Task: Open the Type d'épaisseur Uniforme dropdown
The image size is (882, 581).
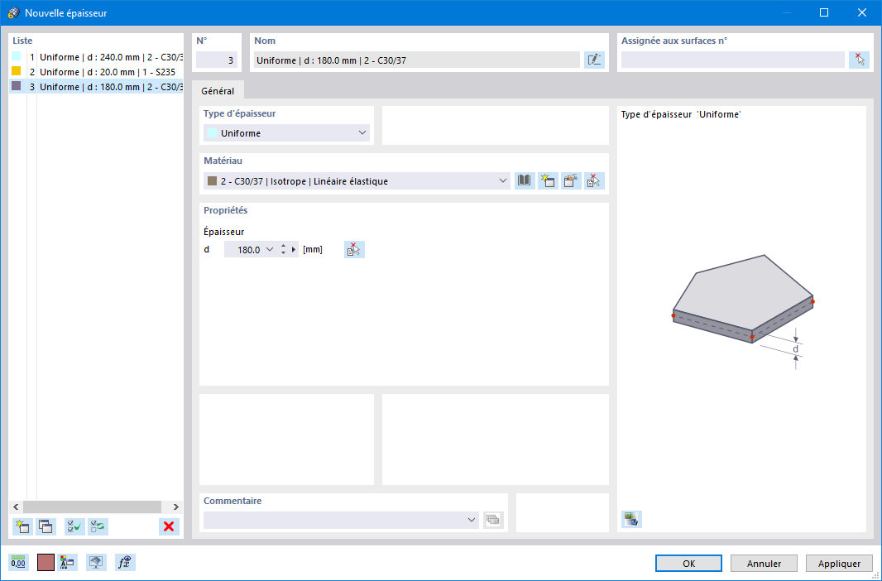Action: coord(287,133)
